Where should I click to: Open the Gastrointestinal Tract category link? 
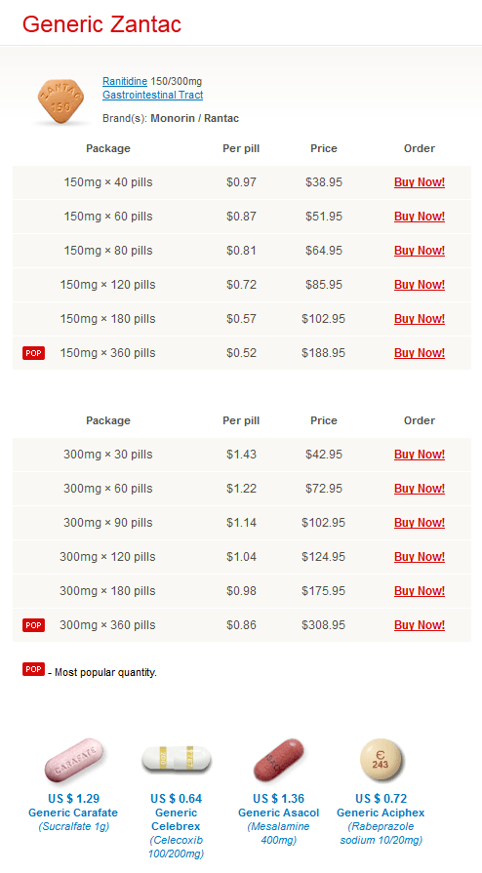[x=152, y=95]
